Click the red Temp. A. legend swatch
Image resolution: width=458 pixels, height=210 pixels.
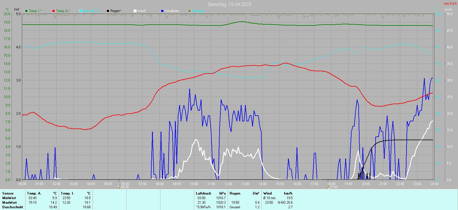click(54, 11)
